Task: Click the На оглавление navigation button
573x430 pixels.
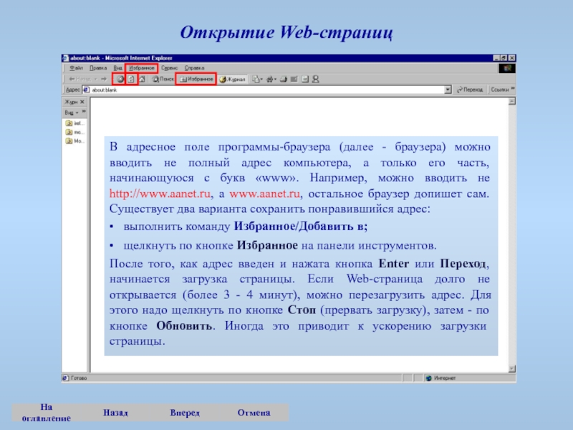Action: pyautogui.click(x=45, y=413)
